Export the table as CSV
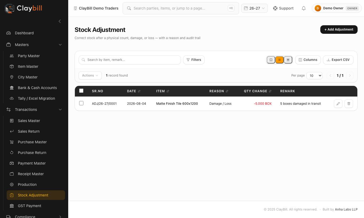Image resolution: width=364 pixels, height=218 pixels. click(x=338, y=60)
